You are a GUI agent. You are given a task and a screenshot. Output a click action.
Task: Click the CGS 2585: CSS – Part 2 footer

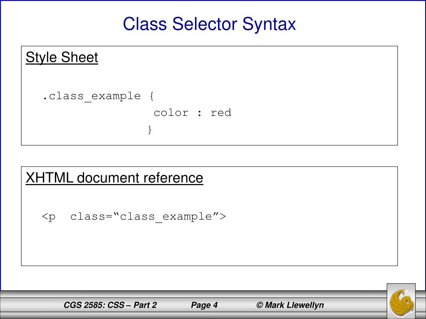click(110, 305)
